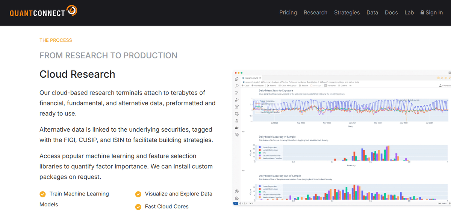Viewport: 451px width, 212px height.
Task: Click the checkmark beside Visualize and Explore Data
Action: point(138,194)
